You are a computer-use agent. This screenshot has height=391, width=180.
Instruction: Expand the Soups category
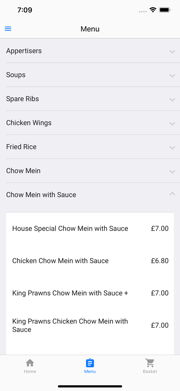click(90, 75)
